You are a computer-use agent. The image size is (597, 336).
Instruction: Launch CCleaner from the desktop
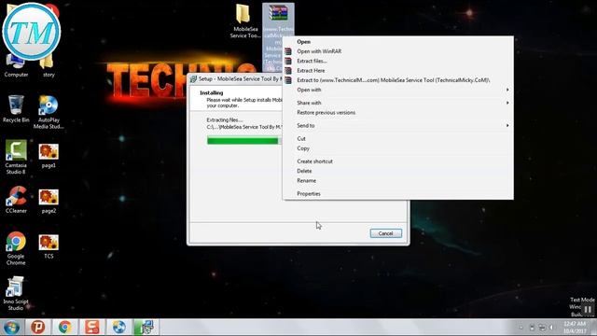point(16,200)
